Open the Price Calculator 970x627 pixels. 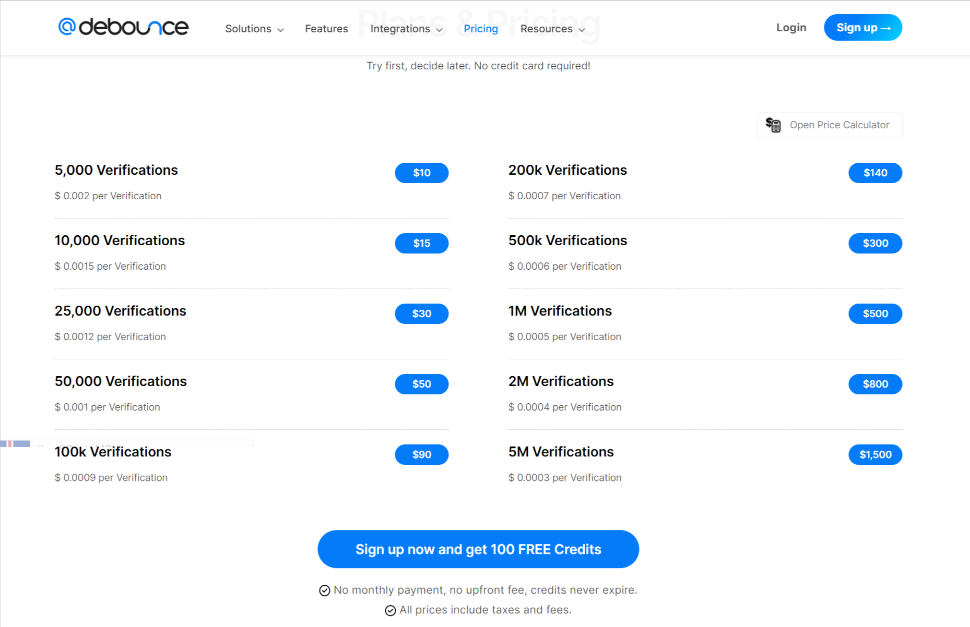(x=829, y=125)
